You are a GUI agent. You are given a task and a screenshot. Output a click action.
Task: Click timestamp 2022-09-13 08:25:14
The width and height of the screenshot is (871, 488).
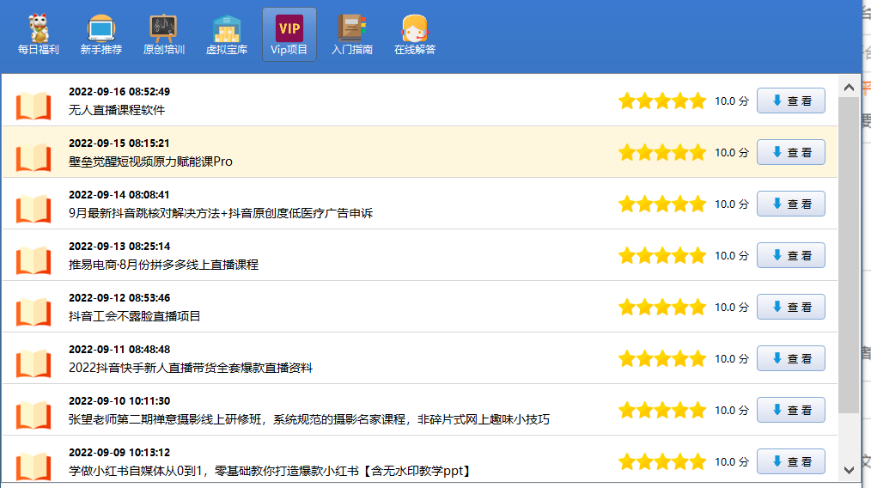(119, 247)
